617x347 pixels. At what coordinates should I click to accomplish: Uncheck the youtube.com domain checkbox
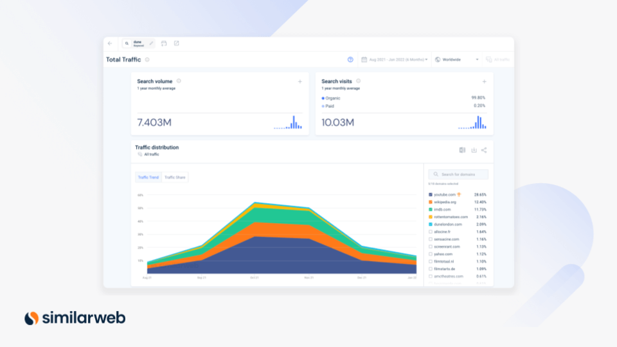click(x=431, y=194)
